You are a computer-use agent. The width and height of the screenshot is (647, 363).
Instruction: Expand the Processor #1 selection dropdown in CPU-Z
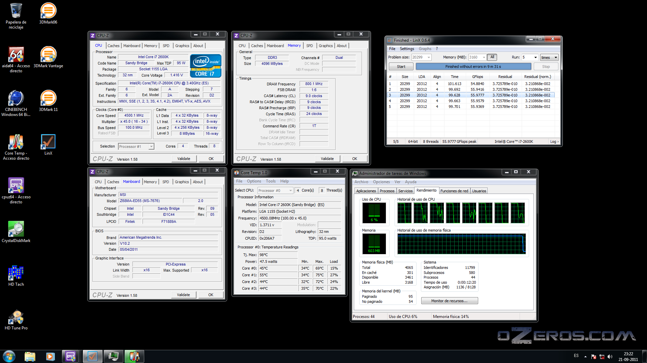(x=151, y=147)
